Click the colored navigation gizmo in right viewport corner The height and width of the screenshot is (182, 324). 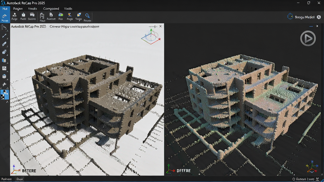tap(312, 167)
